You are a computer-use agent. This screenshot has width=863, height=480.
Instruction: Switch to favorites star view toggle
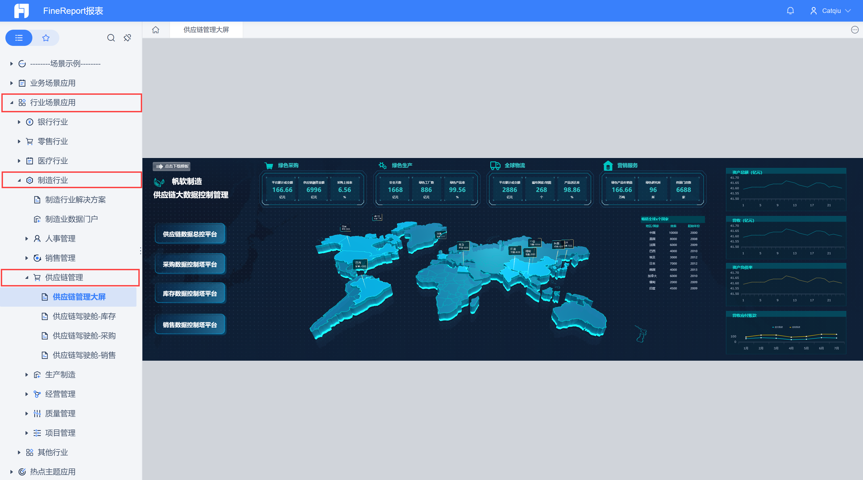tap(46, 38)
